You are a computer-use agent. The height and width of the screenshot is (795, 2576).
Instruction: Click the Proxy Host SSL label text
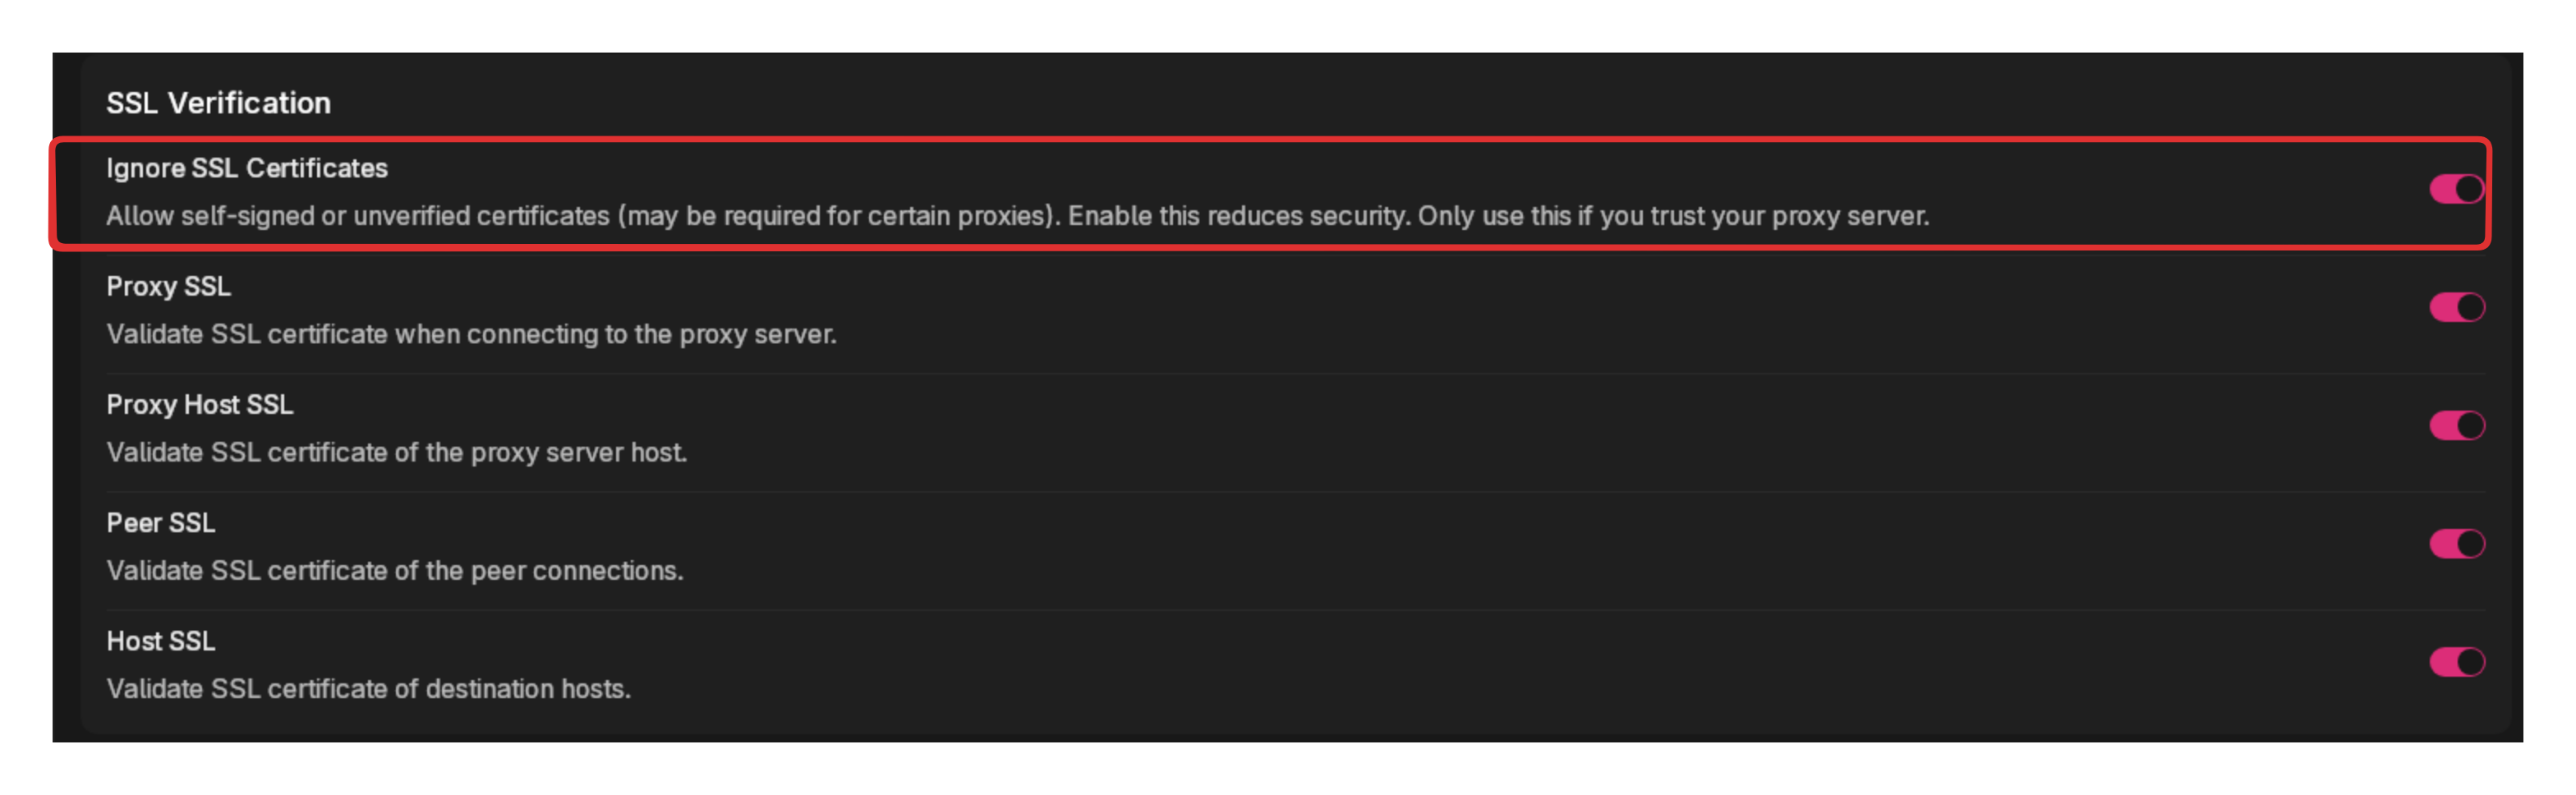(x=200, y=404)
